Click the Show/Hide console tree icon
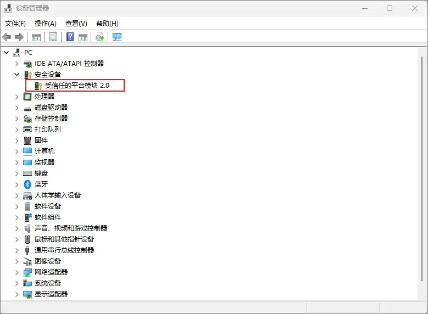Image resolution: width=428 pixels, height=314 pixels. 36,37
